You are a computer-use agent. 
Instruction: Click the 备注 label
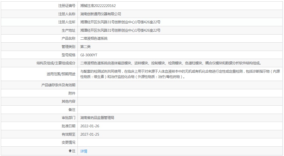click(72, 110)
